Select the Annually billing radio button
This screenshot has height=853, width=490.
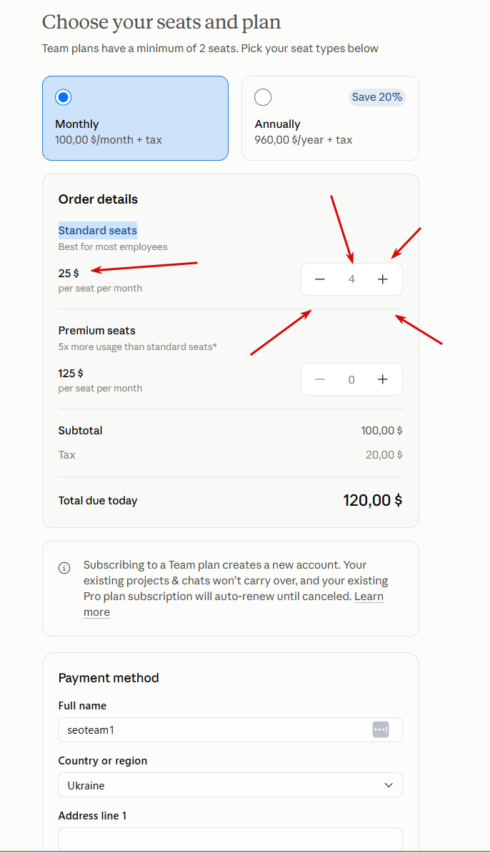tap(263, 97)
